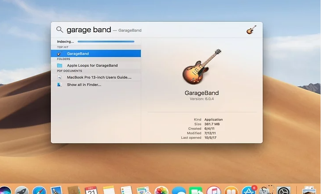Click the Spotlight magnifying glass icon
The width and height of the screenshot is (321, 194).
[x=59, y=30]
